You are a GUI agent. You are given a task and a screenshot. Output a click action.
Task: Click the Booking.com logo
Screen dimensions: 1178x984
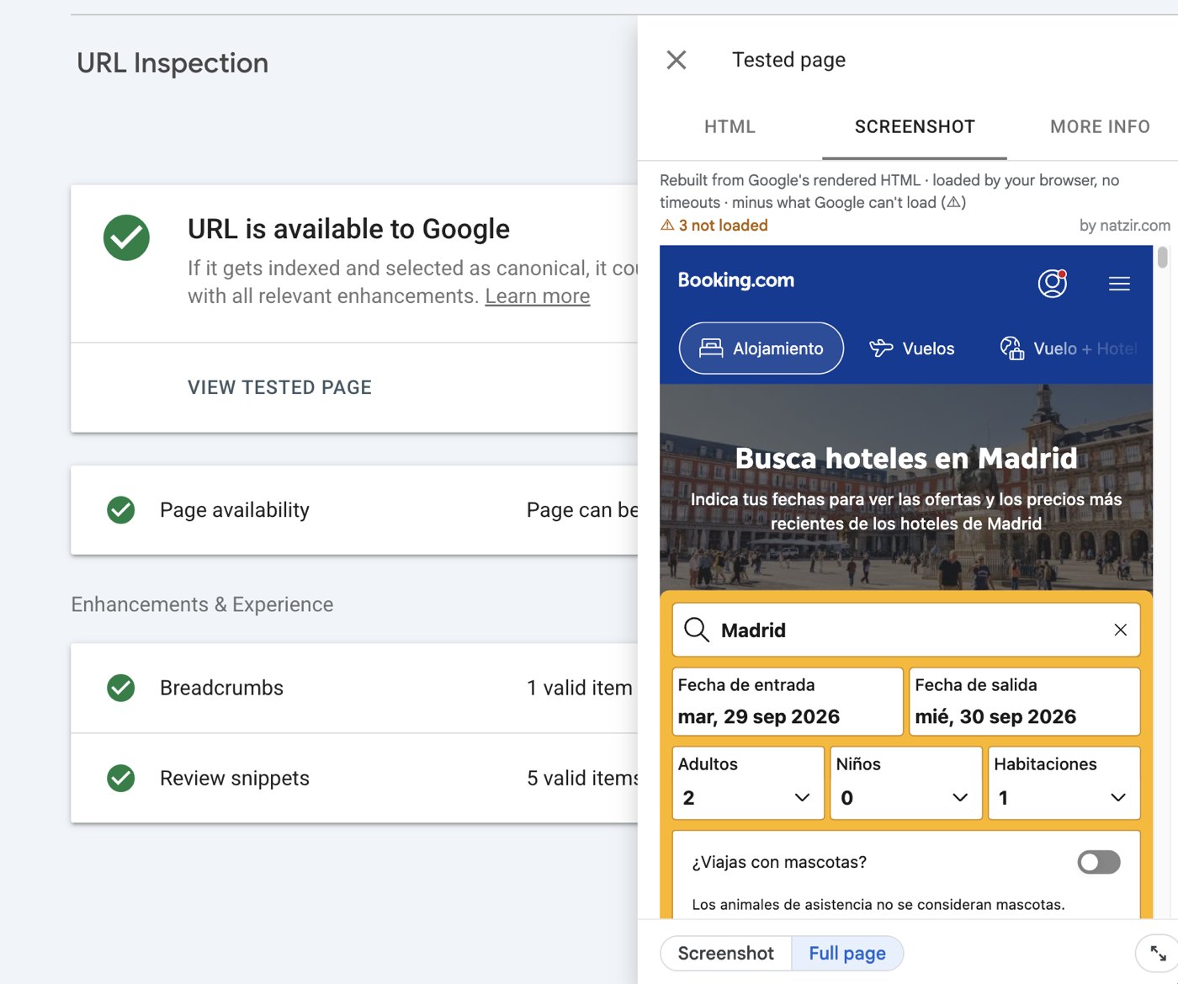pyautogui.click(x=736, y=280)
